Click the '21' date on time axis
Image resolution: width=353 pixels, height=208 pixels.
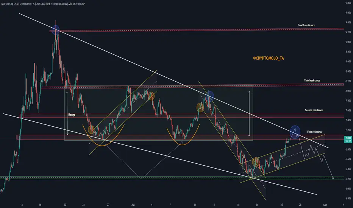click(257, 205)
